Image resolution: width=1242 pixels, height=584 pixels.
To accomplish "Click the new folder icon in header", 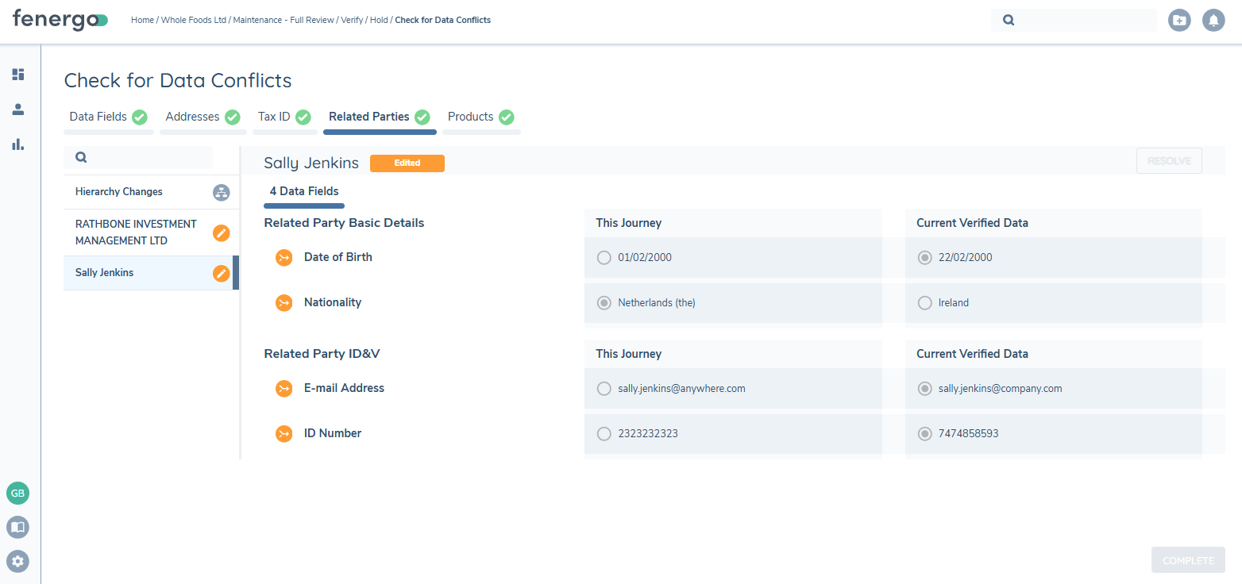I will click(x=1179, y=21).
